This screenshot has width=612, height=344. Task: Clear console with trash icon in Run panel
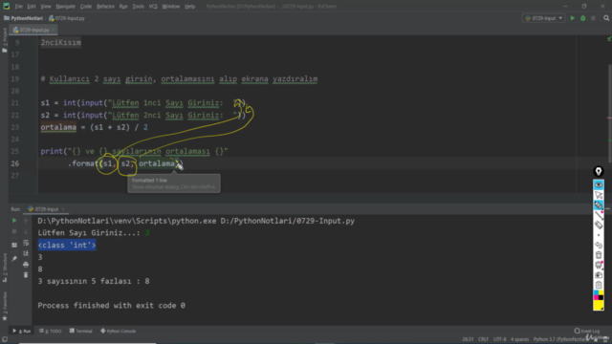(x=26, y=275)
